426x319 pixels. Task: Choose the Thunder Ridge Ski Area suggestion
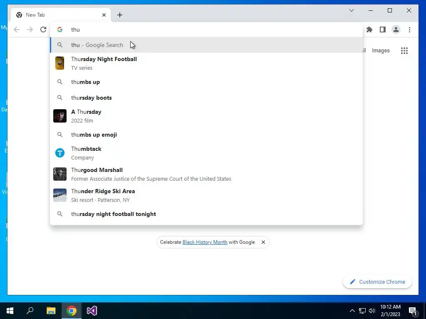pos(206,195)
